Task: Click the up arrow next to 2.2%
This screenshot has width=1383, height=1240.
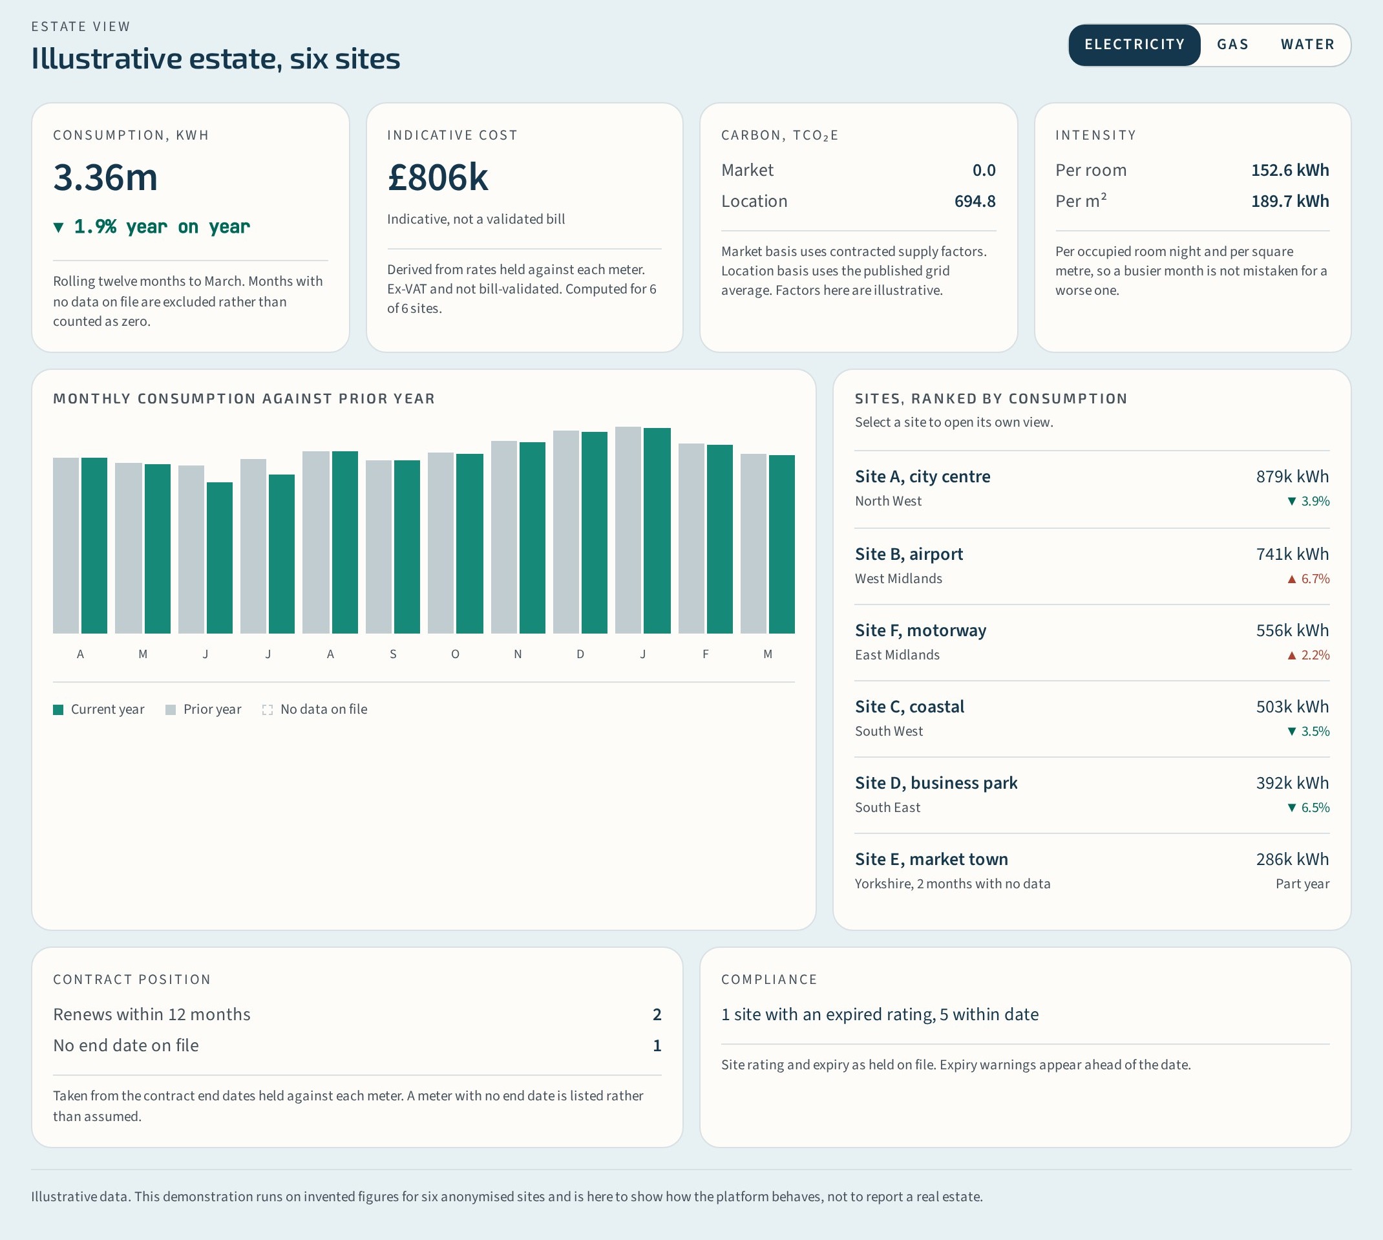Action: [1292, 656]
